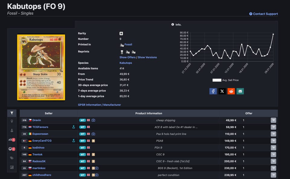This screenshot has height=179, width=290.
Task: Open Contact Support link
Action: coord(263,14)
